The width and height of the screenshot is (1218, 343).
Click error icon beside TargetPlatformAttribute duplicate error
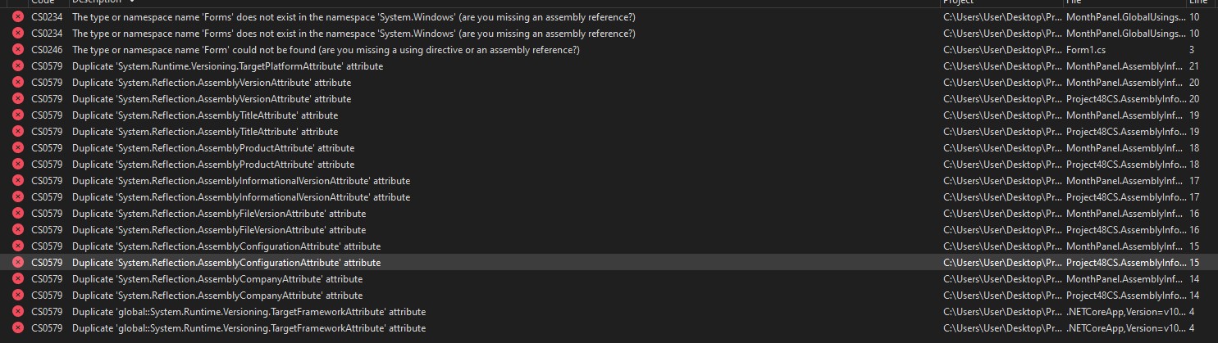tap(18, 66)
